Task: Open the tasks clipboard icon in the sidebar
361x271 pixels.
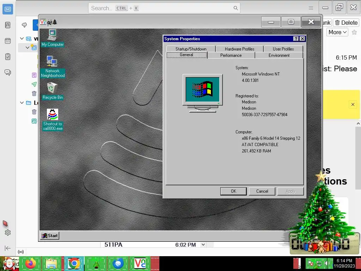Action: [8, 57]
